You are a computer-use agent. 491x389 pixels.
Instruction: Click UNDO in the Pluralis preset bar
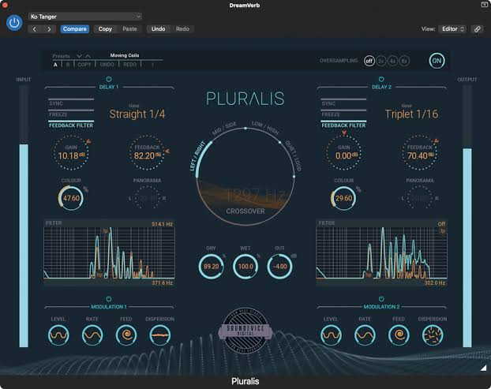(x=107, y=65)
